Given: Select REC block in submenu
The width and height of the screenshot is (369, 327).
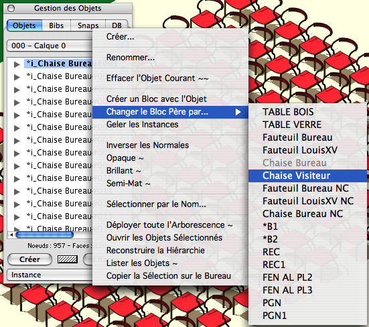Looking at the screenshot, I should pyautogui.click(x=307, y=252).
